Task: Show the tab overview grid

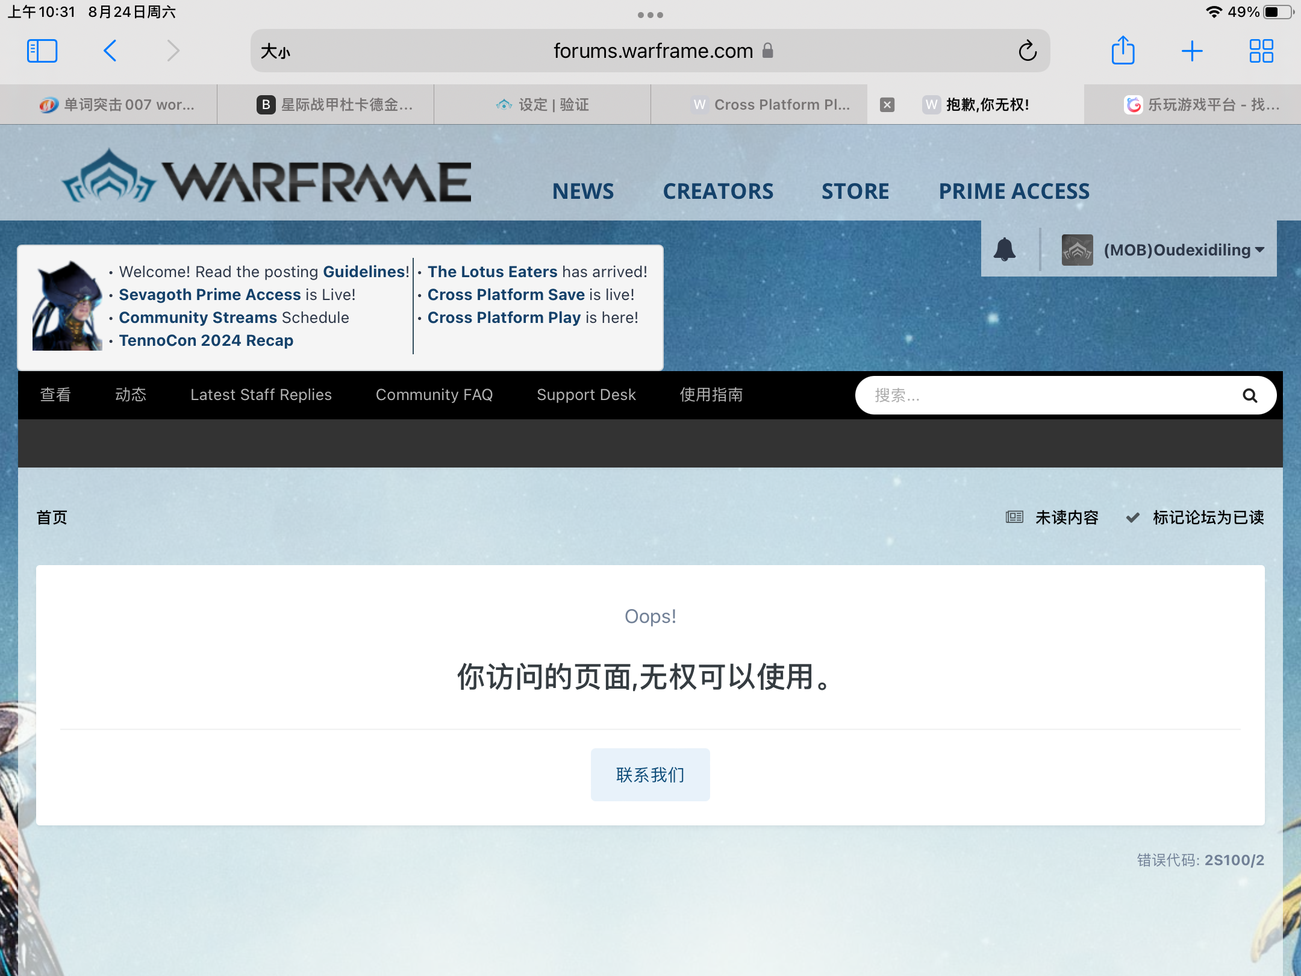Action: (x=1261, y=51)
